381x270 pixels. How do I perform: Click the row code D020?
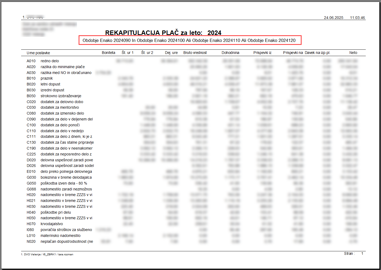31,160
